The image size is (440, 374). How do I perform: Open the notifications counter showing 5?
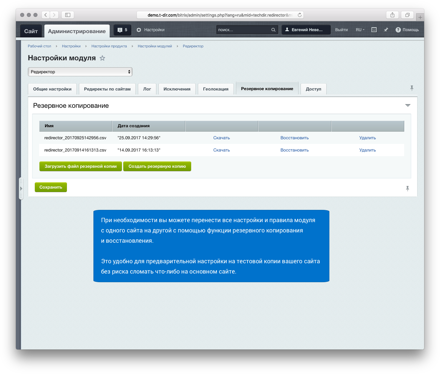pyautogui.click(x=122, y=30)
